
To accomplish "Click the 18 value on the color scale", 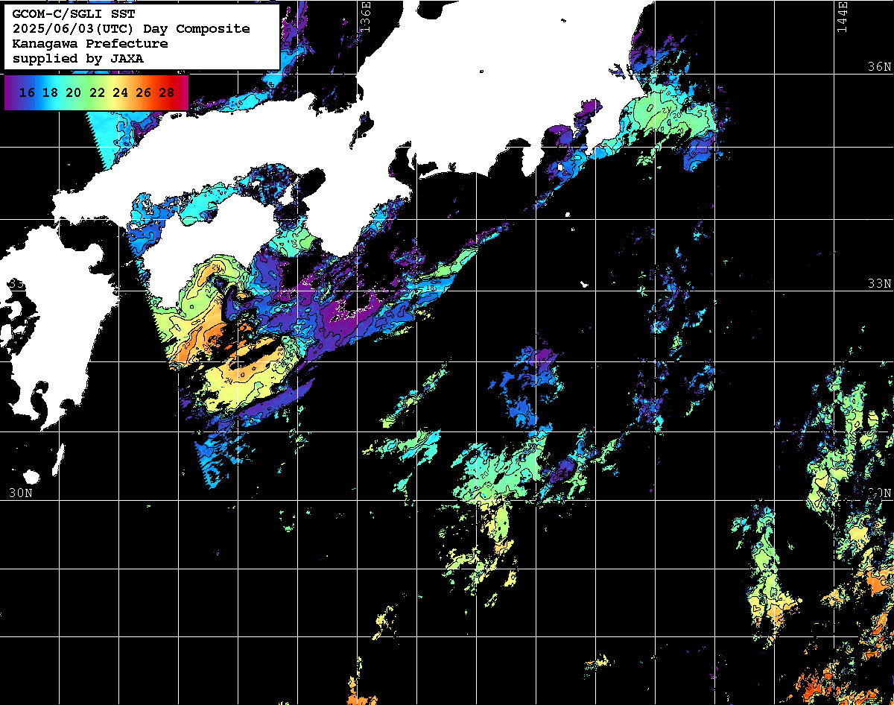I will (50, 93).
